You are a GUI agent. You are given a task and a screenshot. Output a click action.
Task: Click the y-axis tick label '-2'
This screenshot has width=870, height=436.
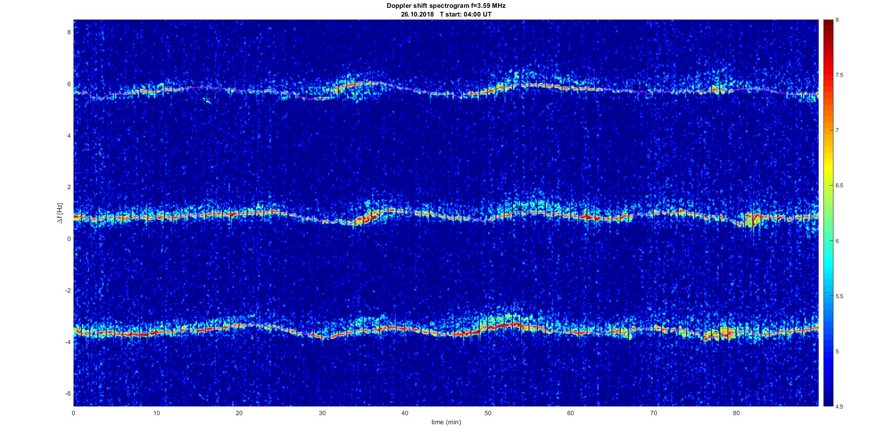coord(68,290)
